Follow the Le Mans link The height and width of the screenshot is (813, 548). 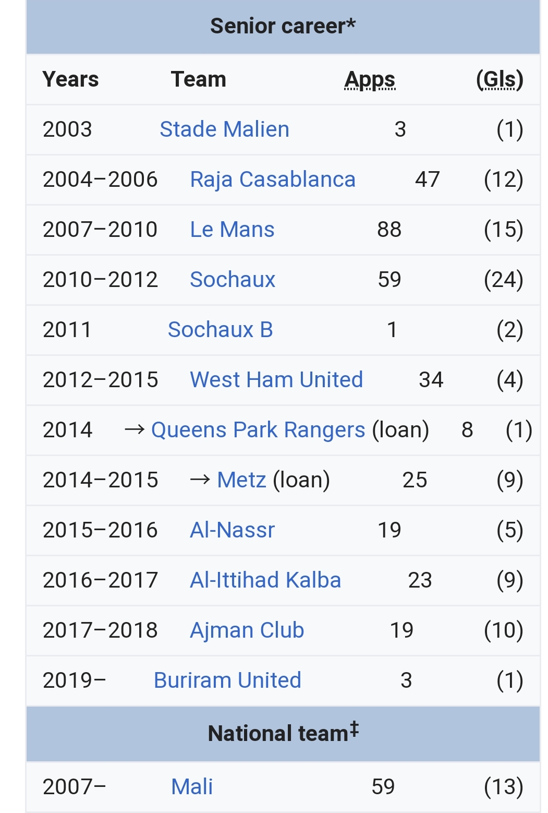coord(232,229)
